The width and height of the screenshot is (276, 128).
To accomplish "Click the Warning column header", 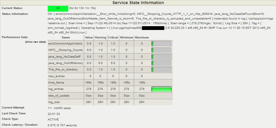I will [100, 38].
